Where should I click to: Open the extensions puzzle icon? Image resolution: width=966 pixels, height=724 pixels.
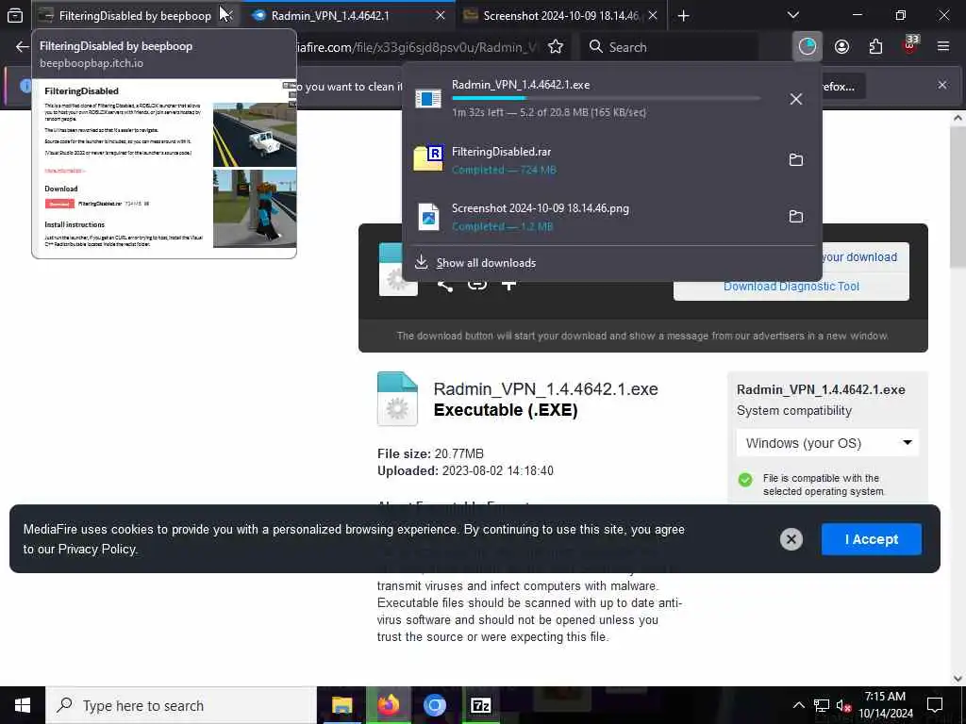click(x=875, y=47)
